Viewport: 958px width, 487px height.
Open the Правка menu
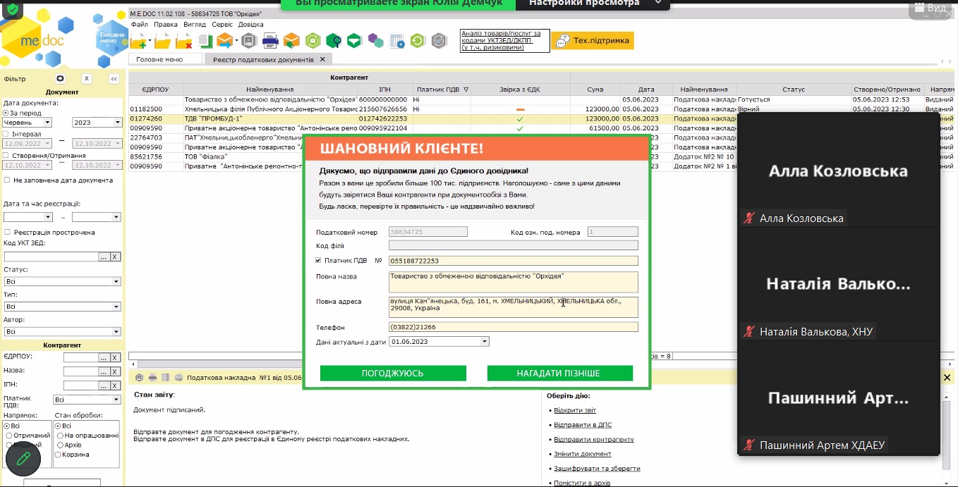point(166,25)
